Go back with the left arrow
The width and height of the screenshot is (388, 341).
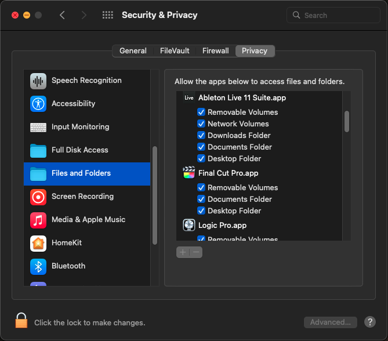point(62,15)
